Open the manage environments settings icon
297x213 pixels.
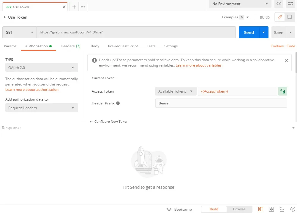coord(290,4)
